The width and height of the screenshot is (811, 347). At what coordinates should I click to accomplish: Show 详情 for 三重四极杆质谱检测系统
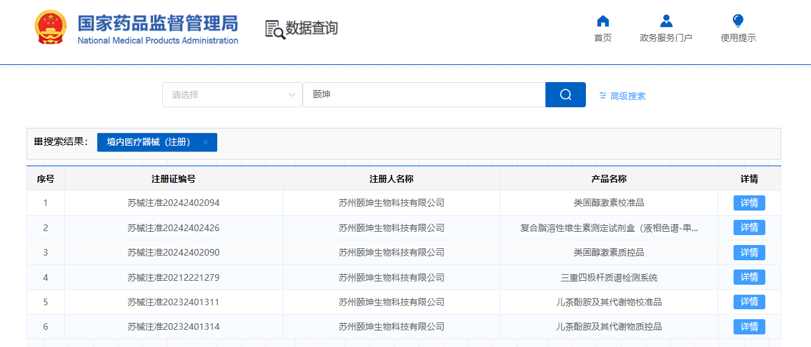click(749, 277)
